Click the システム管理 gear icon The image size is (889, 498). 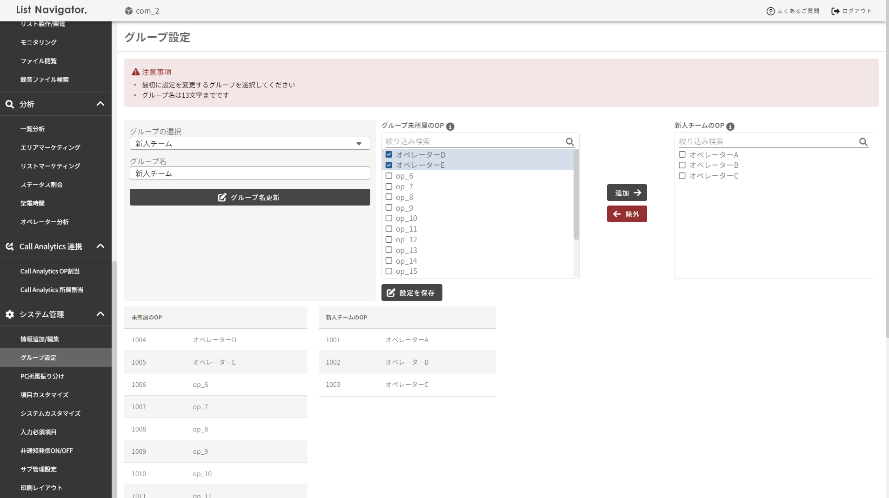10,314
